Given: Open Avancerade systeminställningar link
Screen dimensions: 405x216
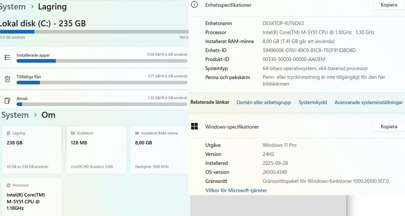Looking at the screenshot, I should (369, 103).
